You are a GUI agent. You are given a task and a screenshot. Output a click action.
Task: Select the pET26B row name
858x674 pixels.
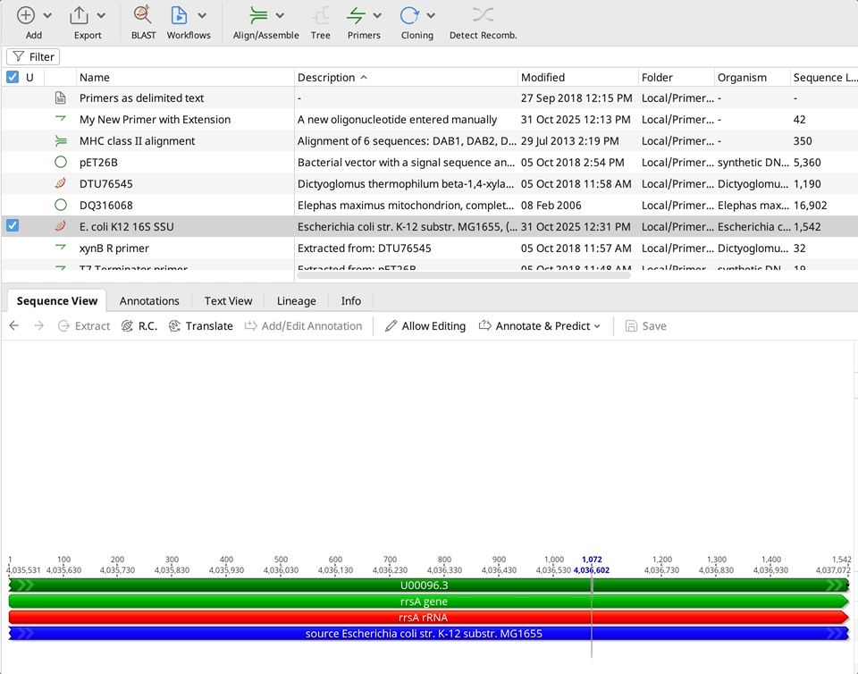98,163
